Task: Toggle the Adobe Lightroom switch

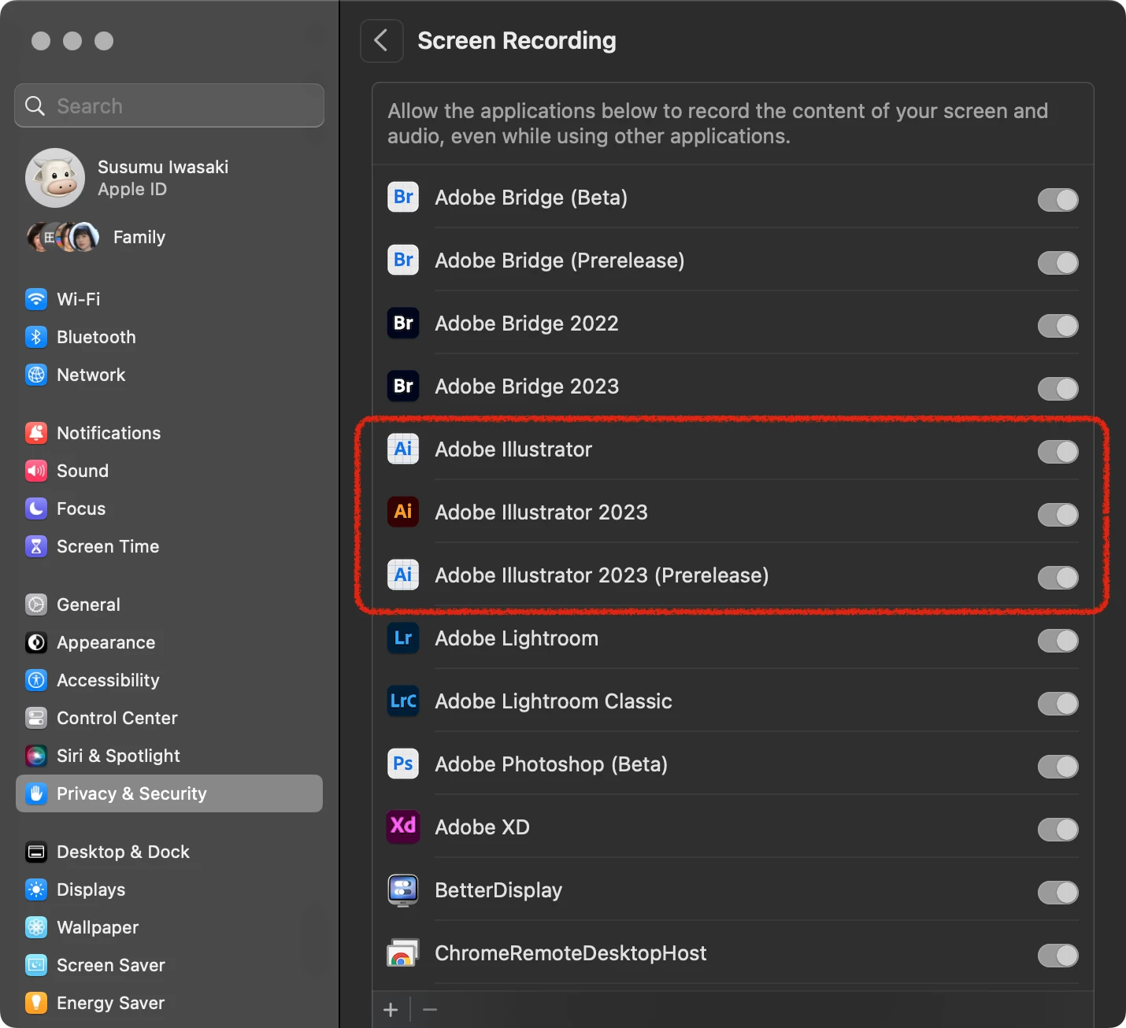Action: tap(1057, 641)
